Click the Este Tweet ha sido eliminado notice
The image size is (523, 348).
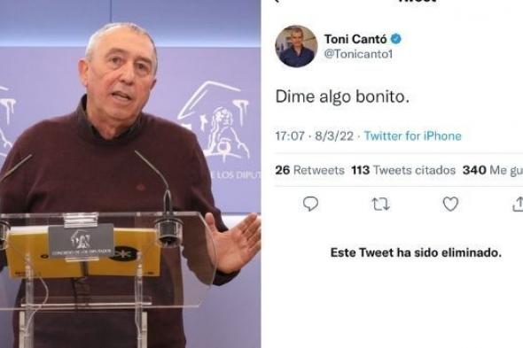(x=416, y=252)
